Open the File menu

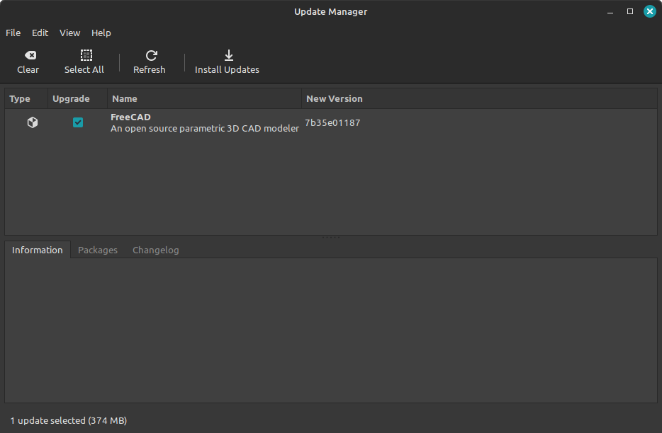[13, 33]
